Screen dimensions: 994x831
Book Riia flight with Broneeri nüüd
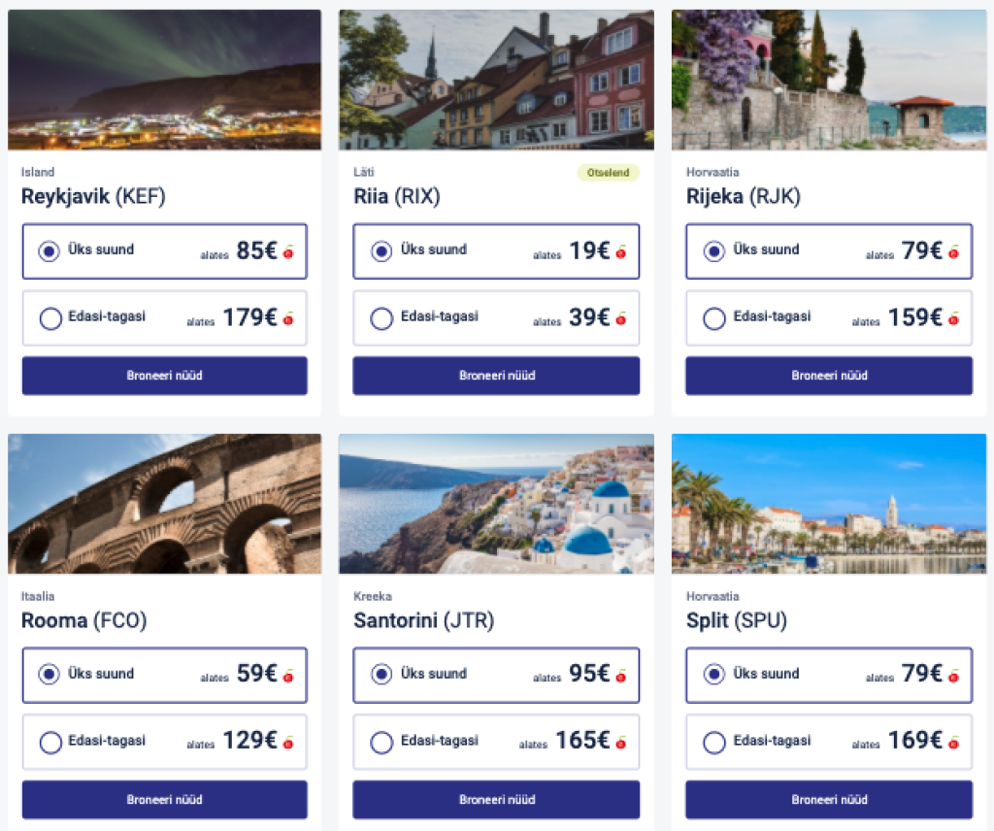coord(496,376)
